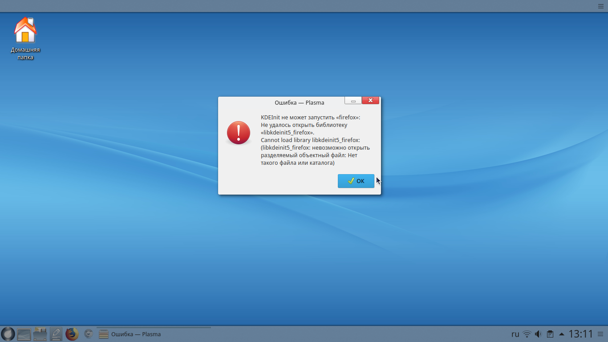608x342 pixels.
Task: Click the 13:11 clock in the panel
Action: tap(581, 334)
